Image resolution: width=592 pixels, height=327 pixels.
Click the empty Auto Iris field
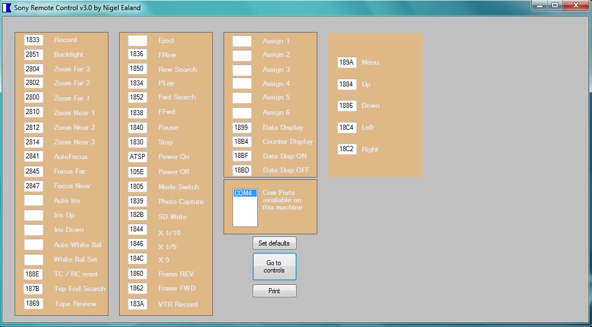coord(34,201)
